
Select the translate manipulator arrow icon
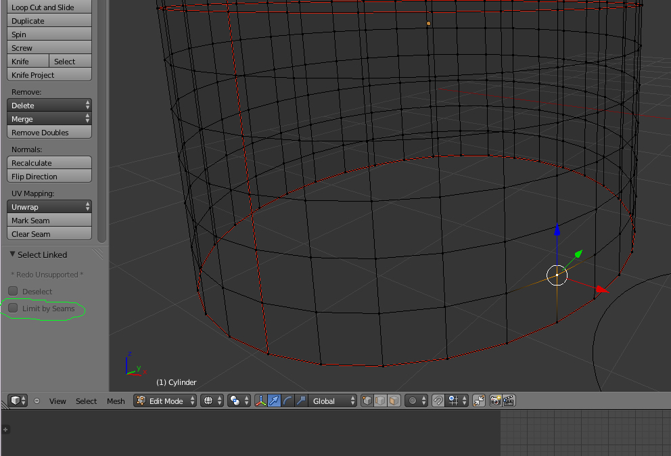(275, 401)
